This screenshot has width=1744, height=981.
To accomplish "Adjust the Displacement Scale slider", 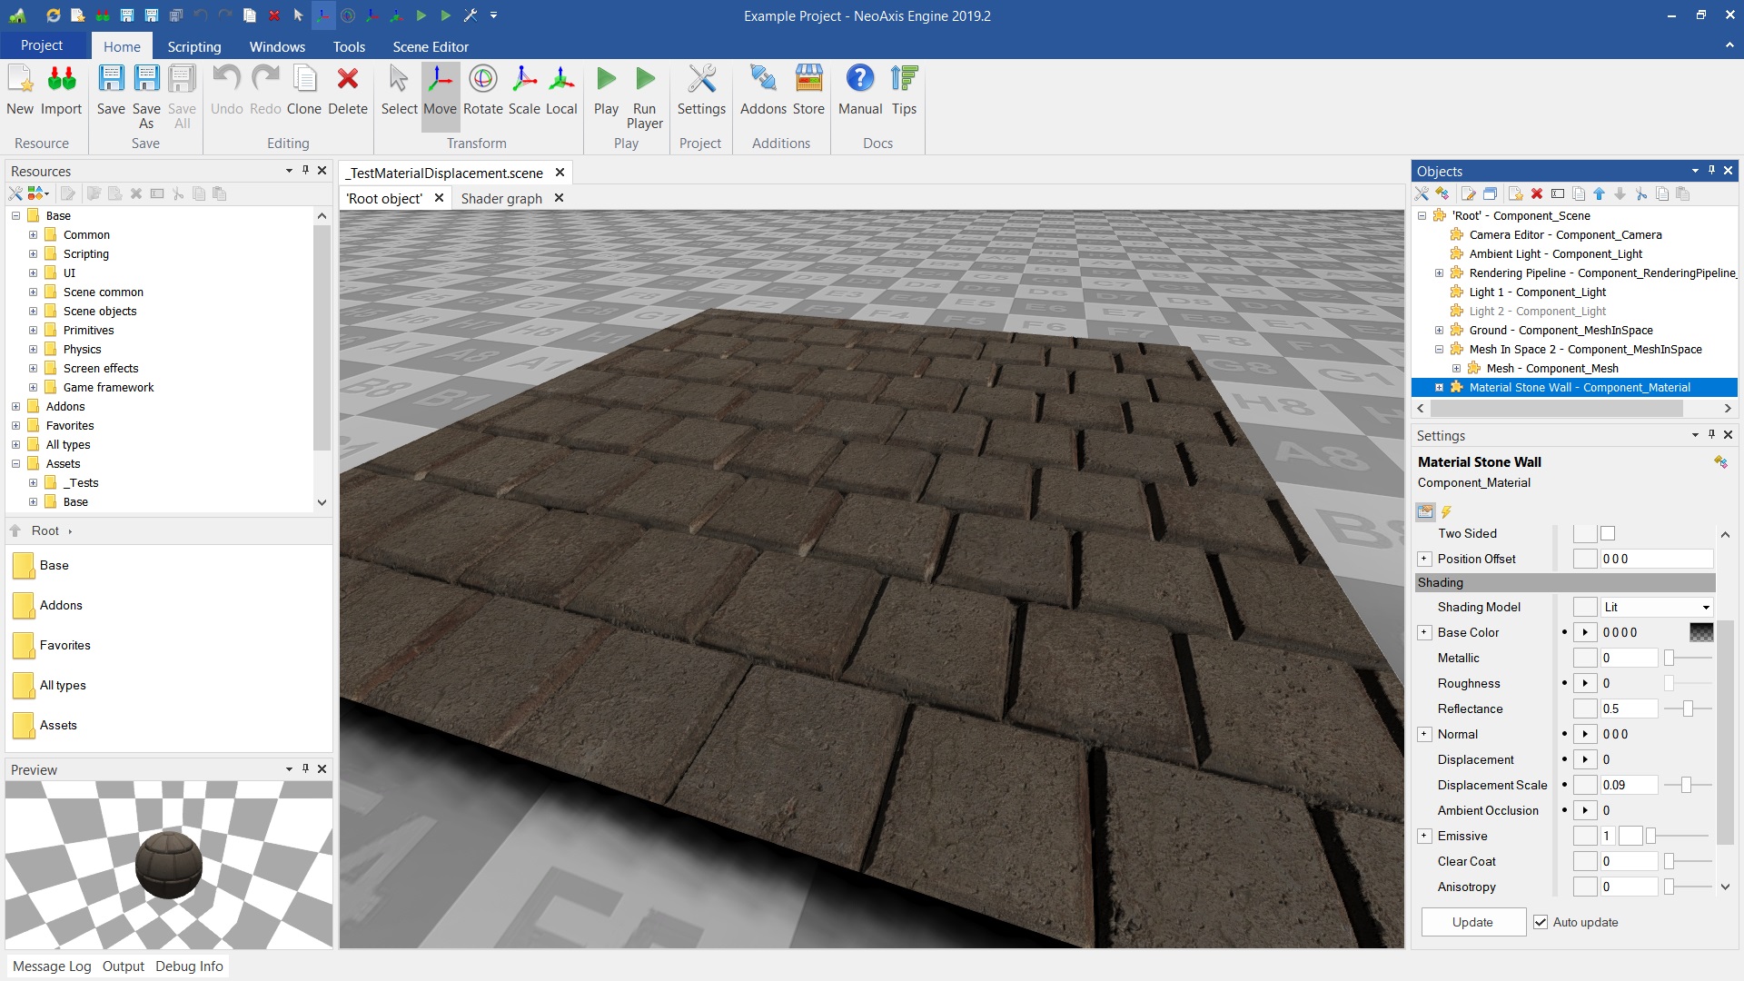I will coord(1686,785).
